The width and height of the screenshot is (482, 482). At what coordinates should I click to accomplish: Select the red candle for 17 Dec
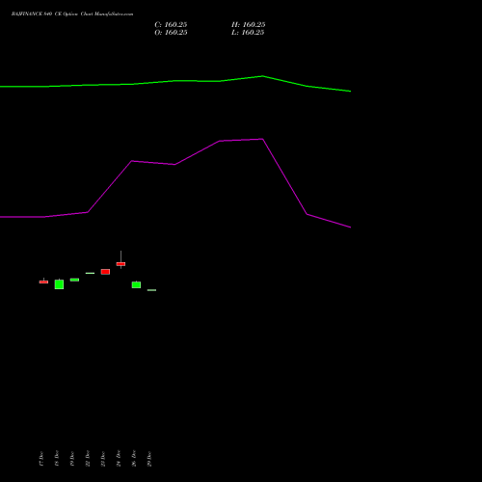click(x=43, y=281)
